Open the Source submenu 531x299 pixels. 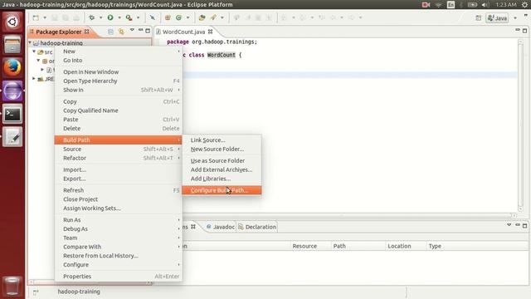pyautogui.click(x=118, y=149)
